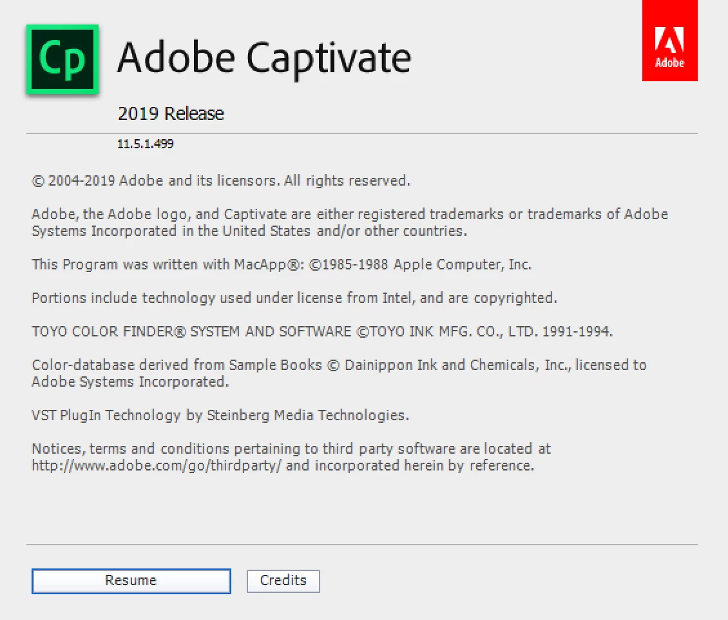Click the 'This Program was written with MacApp' line
This screenshot has width=728, height=620.
pyautogui.click(x=282, y=265)
